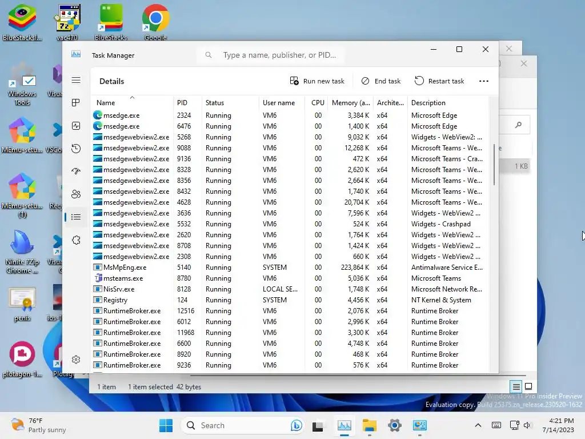Click the Task Manager vertical scrollbar thumb
Viewport: 585px width, 439px height.
494,164
